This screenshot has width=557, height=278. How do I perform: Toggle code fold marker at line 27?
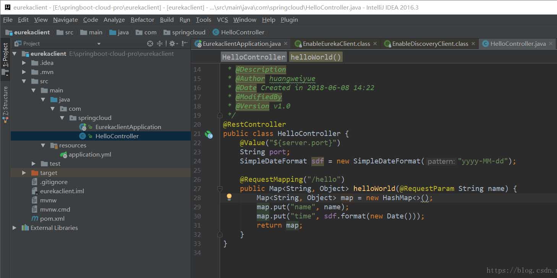pos(220,189)
